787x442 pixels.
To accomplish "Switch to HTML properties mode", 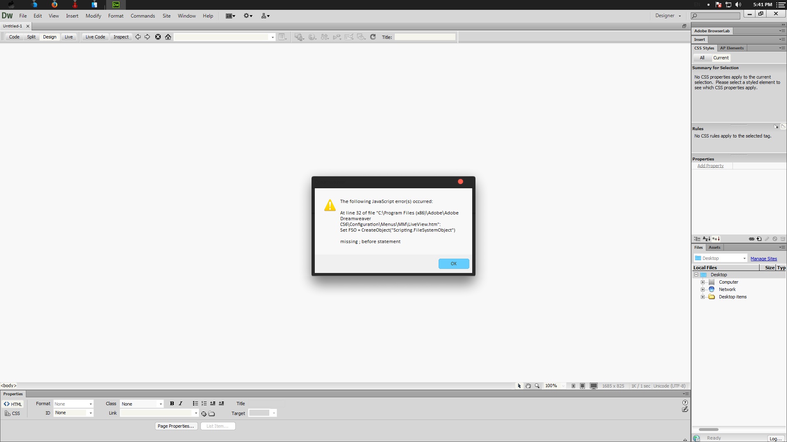I will (x=13, y=404).
